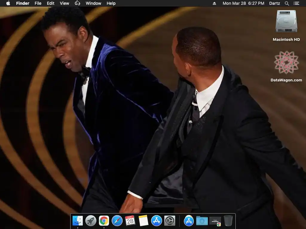Open the Apple menu
The image size is (306, 229).
(x=8, y=3)
